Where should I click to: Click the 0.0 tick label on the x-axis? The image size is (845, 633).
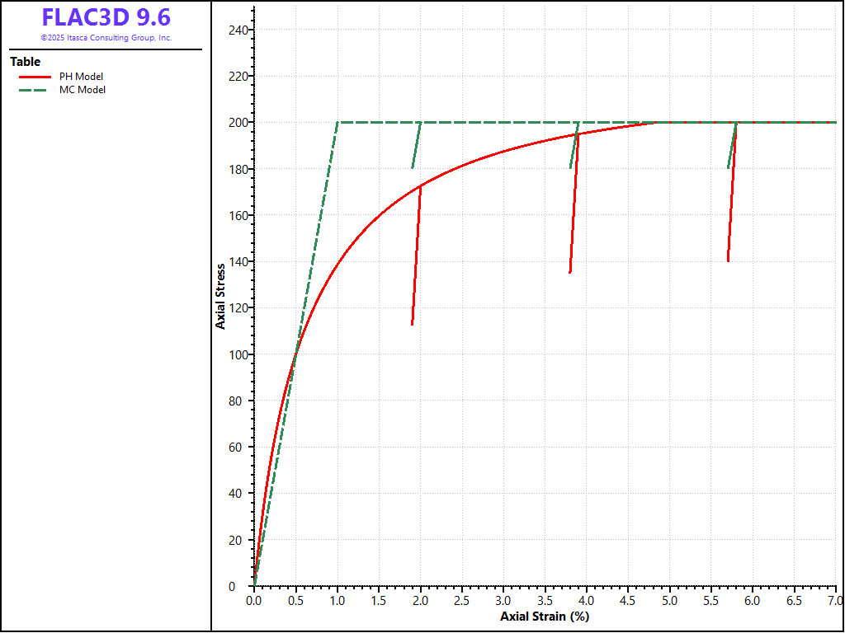tap(254, 601)
